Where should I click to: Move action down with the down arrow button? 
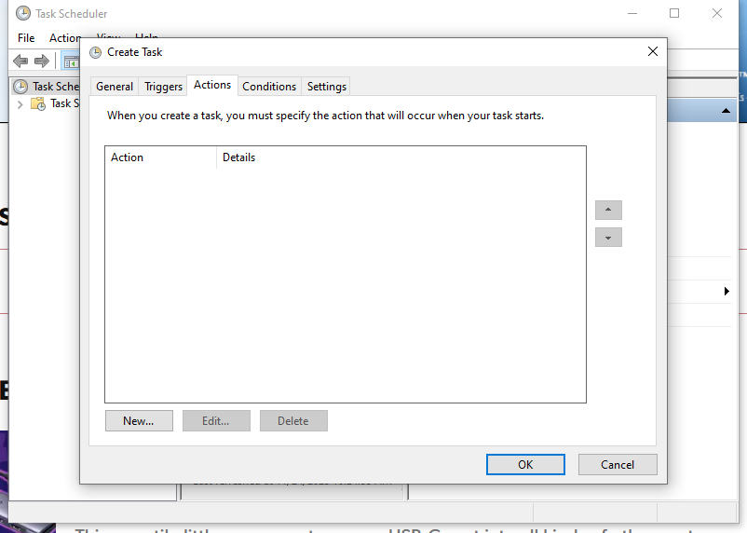608,238
